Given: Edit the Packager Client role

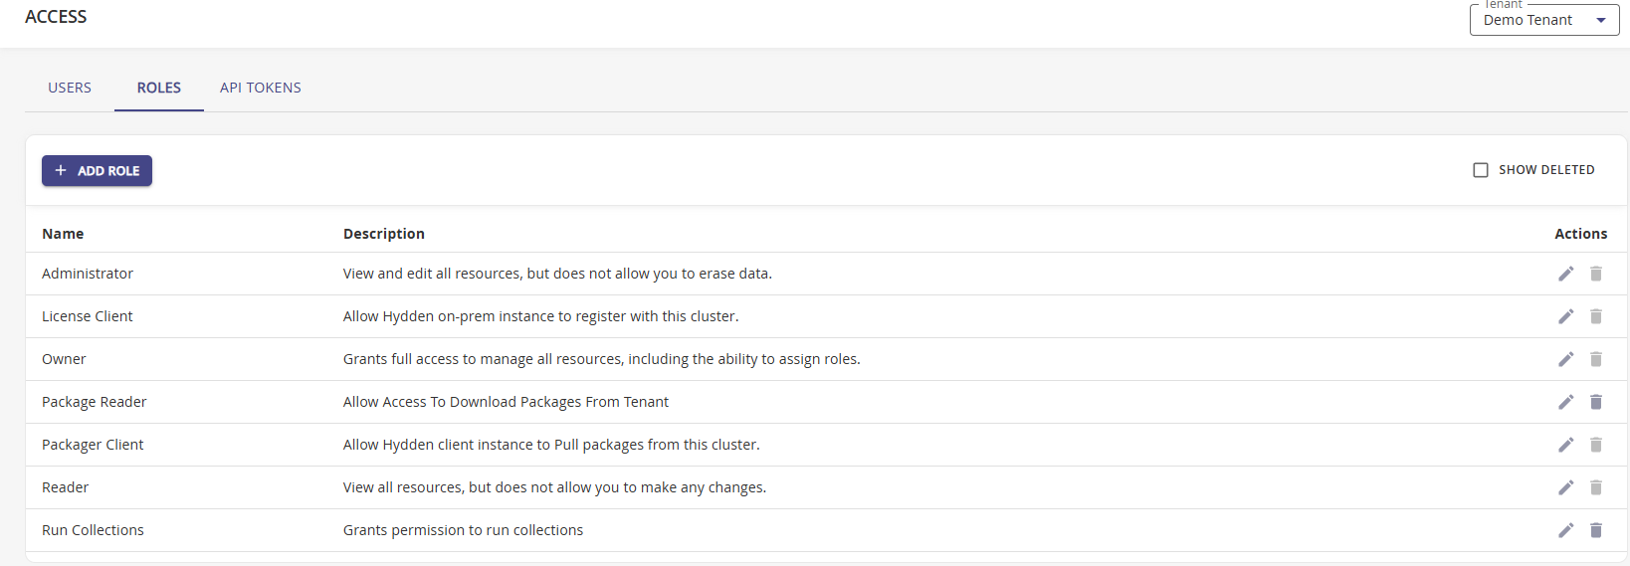Looking at the screenshot, I should [1565, 445].
